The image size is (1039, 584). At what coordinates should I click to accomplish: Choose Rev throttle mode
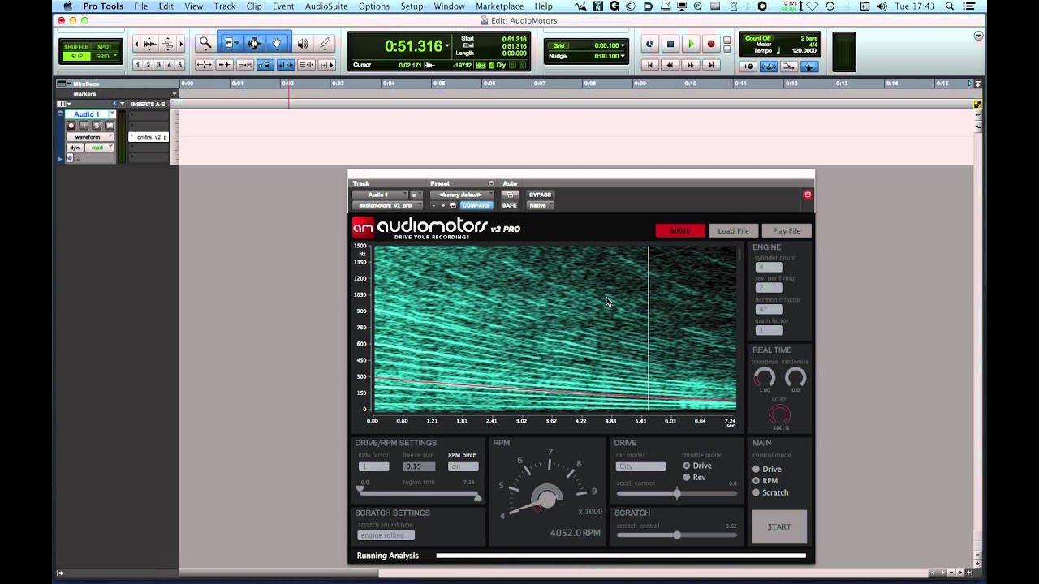687,478
